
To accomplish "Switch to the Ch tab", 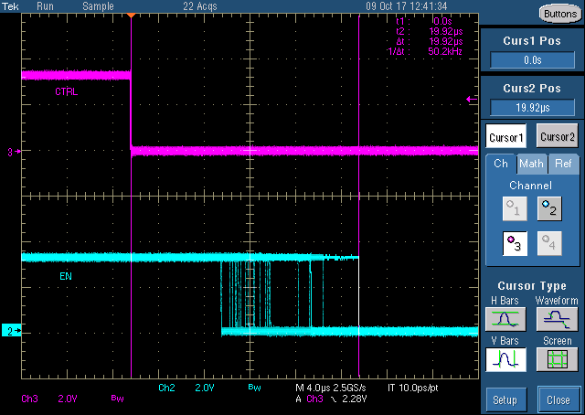I will tap(501, 164).
